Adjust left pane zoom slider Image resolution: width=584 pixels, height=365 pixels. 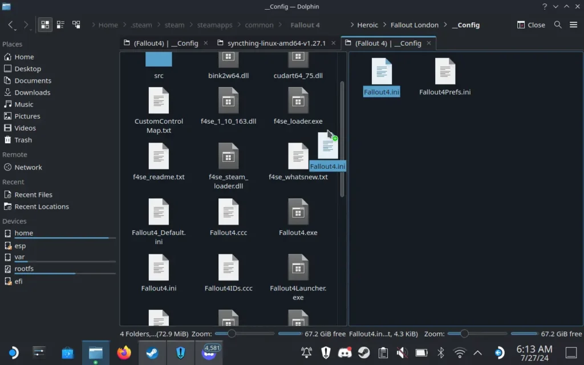click(x=244, y=334)
